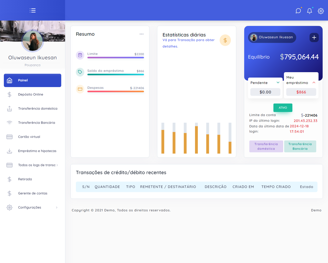Click the Limite progress bar

116,58
